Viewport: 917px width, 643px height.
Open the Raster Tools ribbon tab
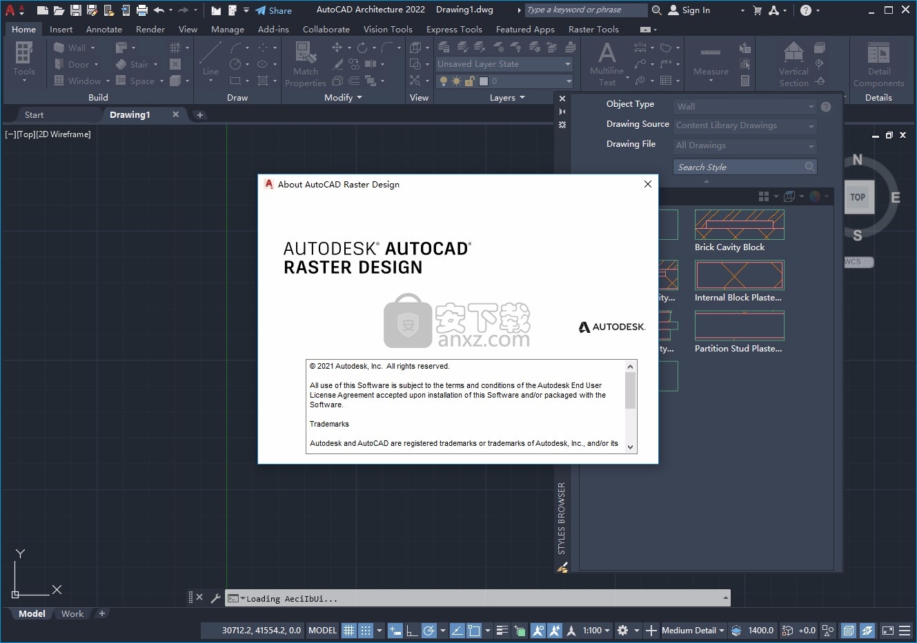click(593, 29)
